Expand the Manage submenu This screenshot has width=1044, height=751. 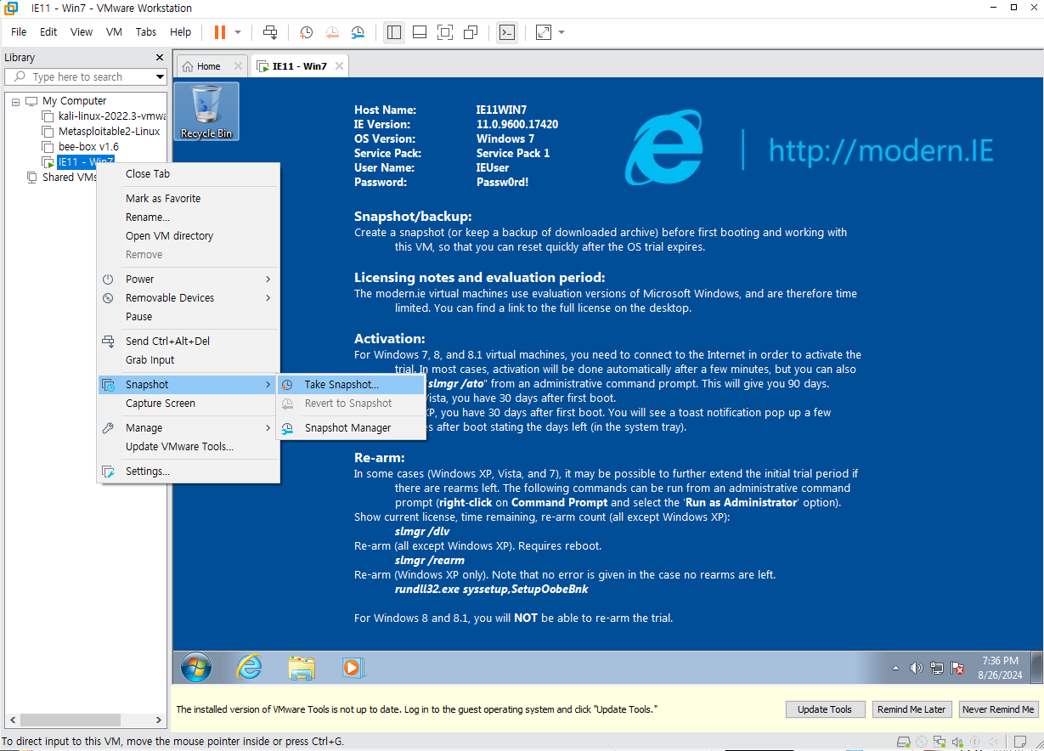tap(189, 427)
